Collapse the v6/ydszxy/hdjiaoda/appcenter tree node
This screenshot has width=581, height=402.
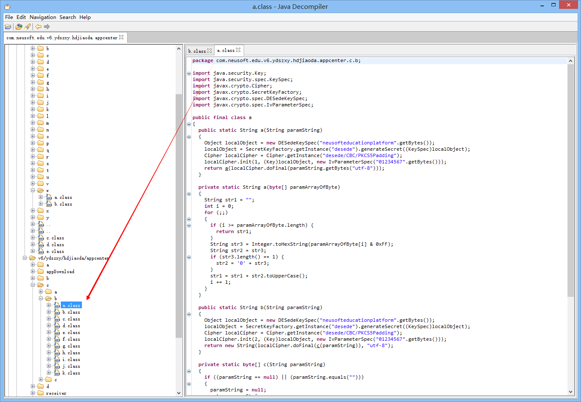point(25,258)
